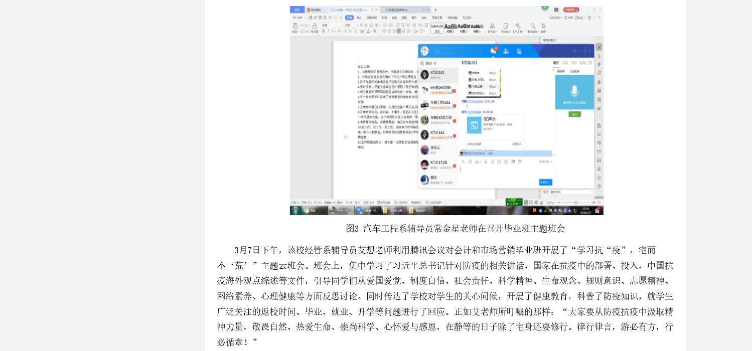Open the QQ contacts tab icon

click(506, 51)
